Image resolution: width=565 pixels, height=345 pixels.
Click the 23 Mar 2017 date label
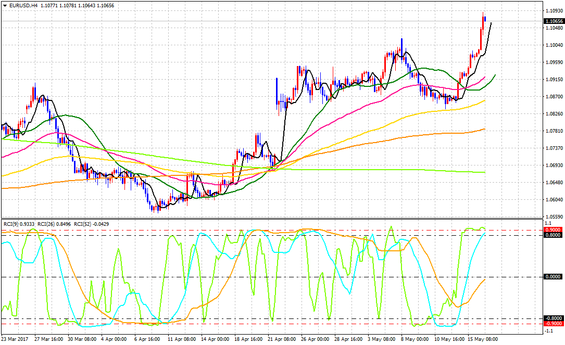pos(16,338)
